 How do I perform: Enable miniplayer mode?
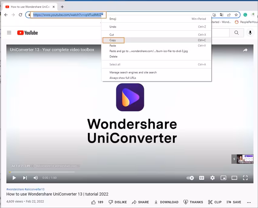223,178
